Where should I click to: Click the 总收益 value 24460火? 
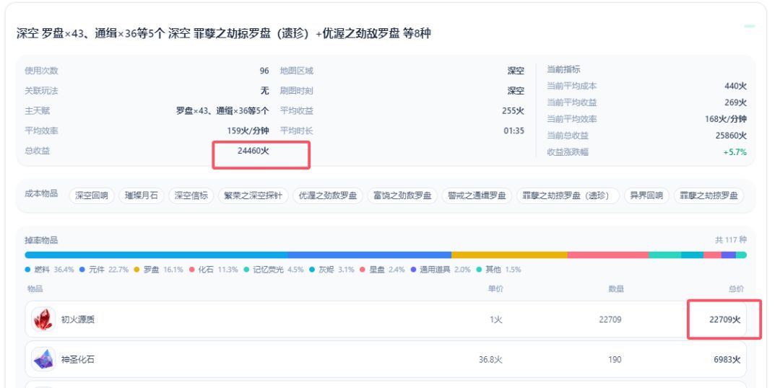253,151
